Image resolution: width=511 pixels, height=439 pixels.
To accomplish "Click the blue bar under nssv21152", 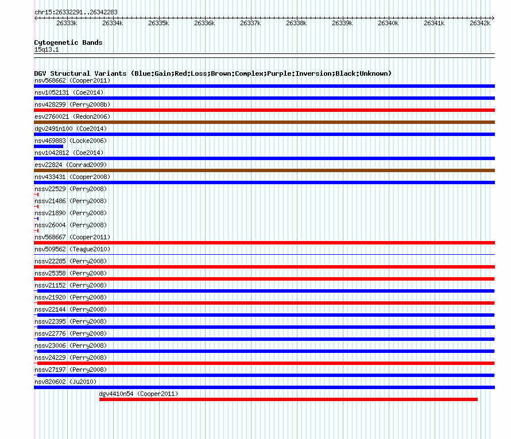I will [x=264, y=291].
